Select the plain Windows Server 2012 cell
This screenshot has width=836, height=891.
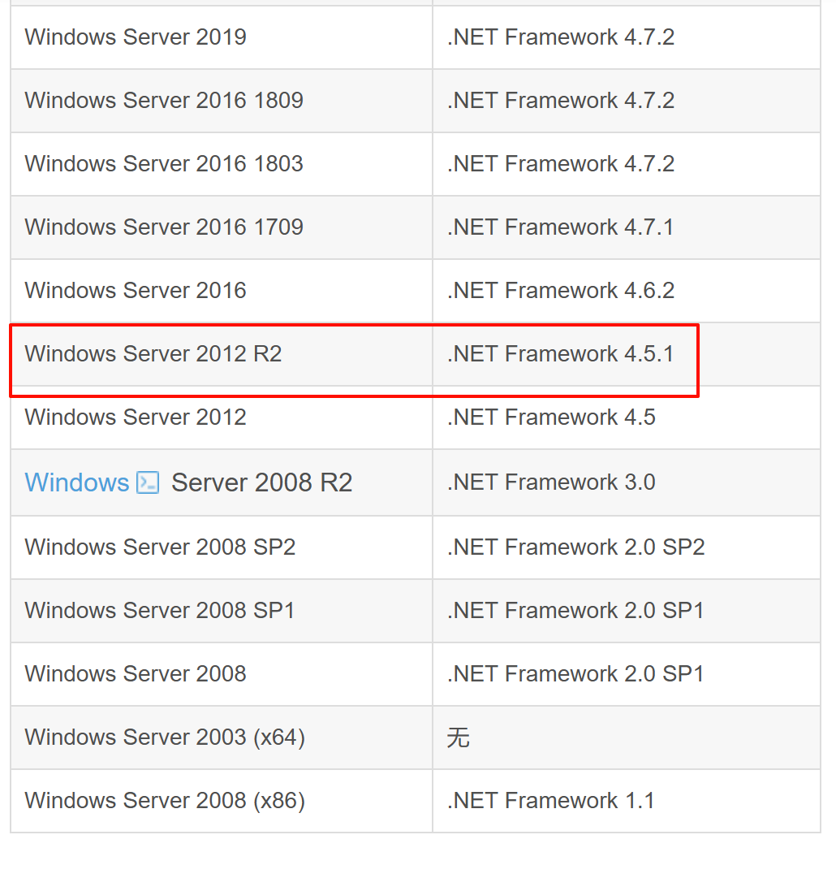[222, 417]
